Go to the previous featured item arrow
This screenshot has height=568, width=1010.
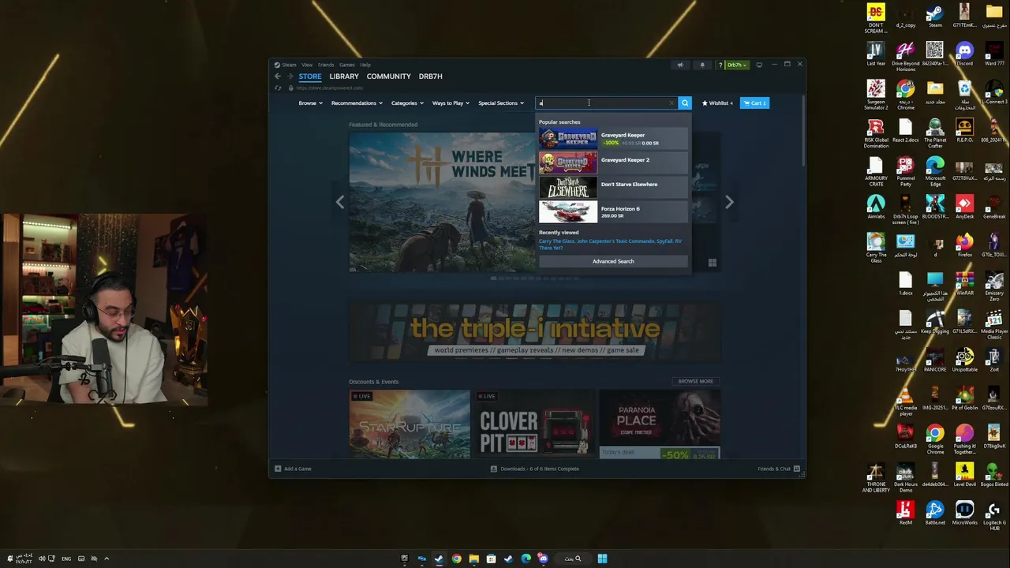(x=340, y=202)
